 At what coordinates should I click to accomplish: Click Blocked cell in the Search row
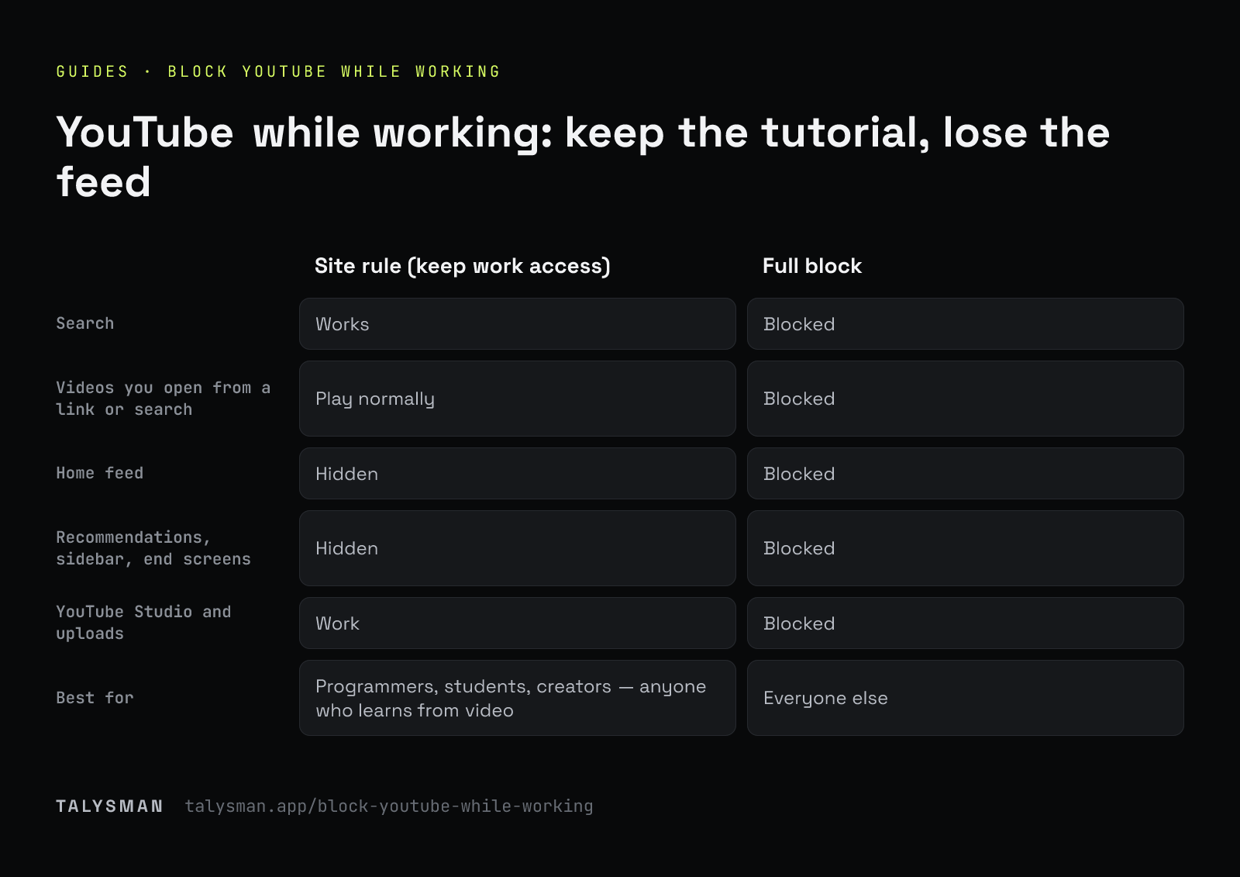tap(966, 324)
